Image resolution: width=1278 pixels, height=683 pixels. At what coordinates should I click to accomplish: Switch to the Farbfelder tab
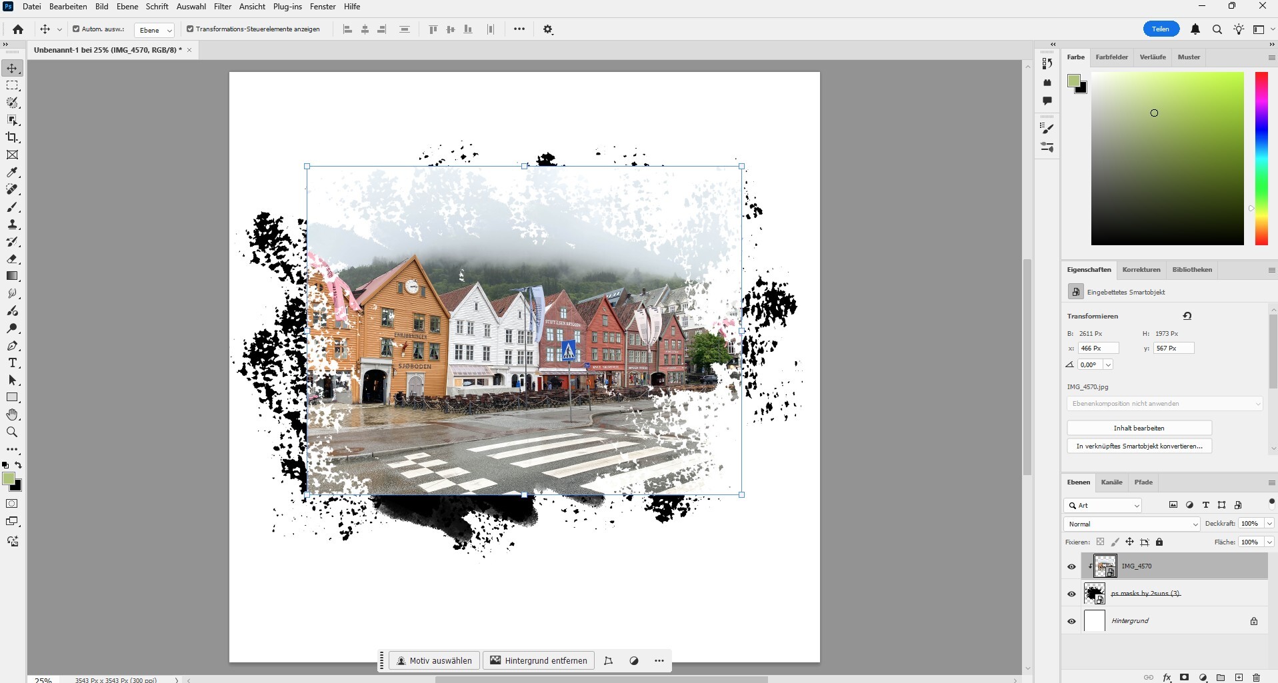point(1111,57)
